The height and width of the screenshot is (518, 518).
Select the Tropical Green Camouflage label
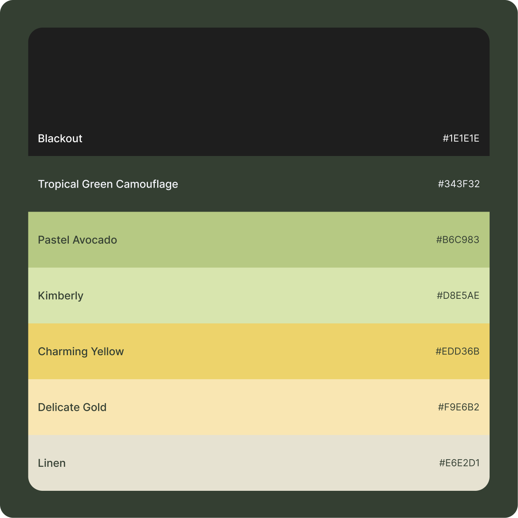coord(108,184)
